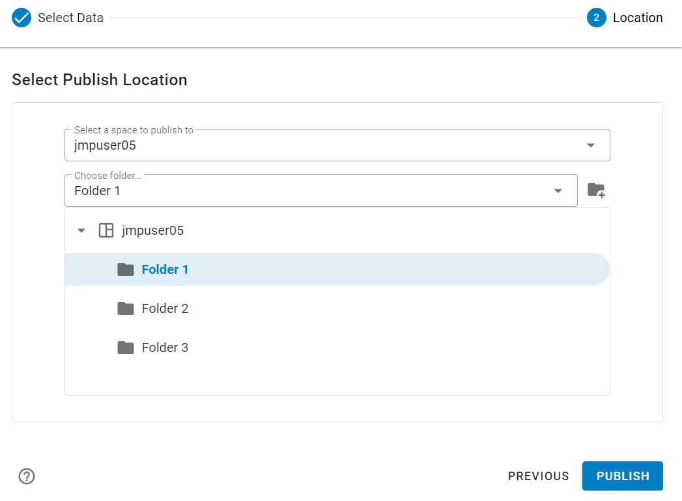Click the completed Select Data checkmark icon
This screenshot has width=682, height=501.
(21, 18)
